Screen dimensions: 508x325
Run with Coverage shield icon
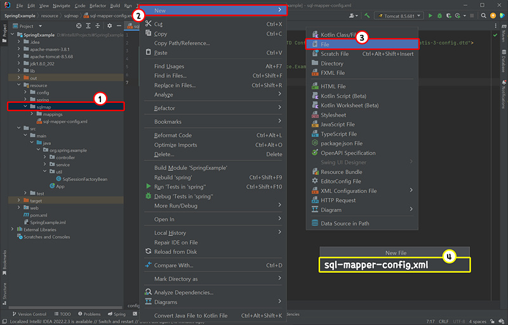449,15
